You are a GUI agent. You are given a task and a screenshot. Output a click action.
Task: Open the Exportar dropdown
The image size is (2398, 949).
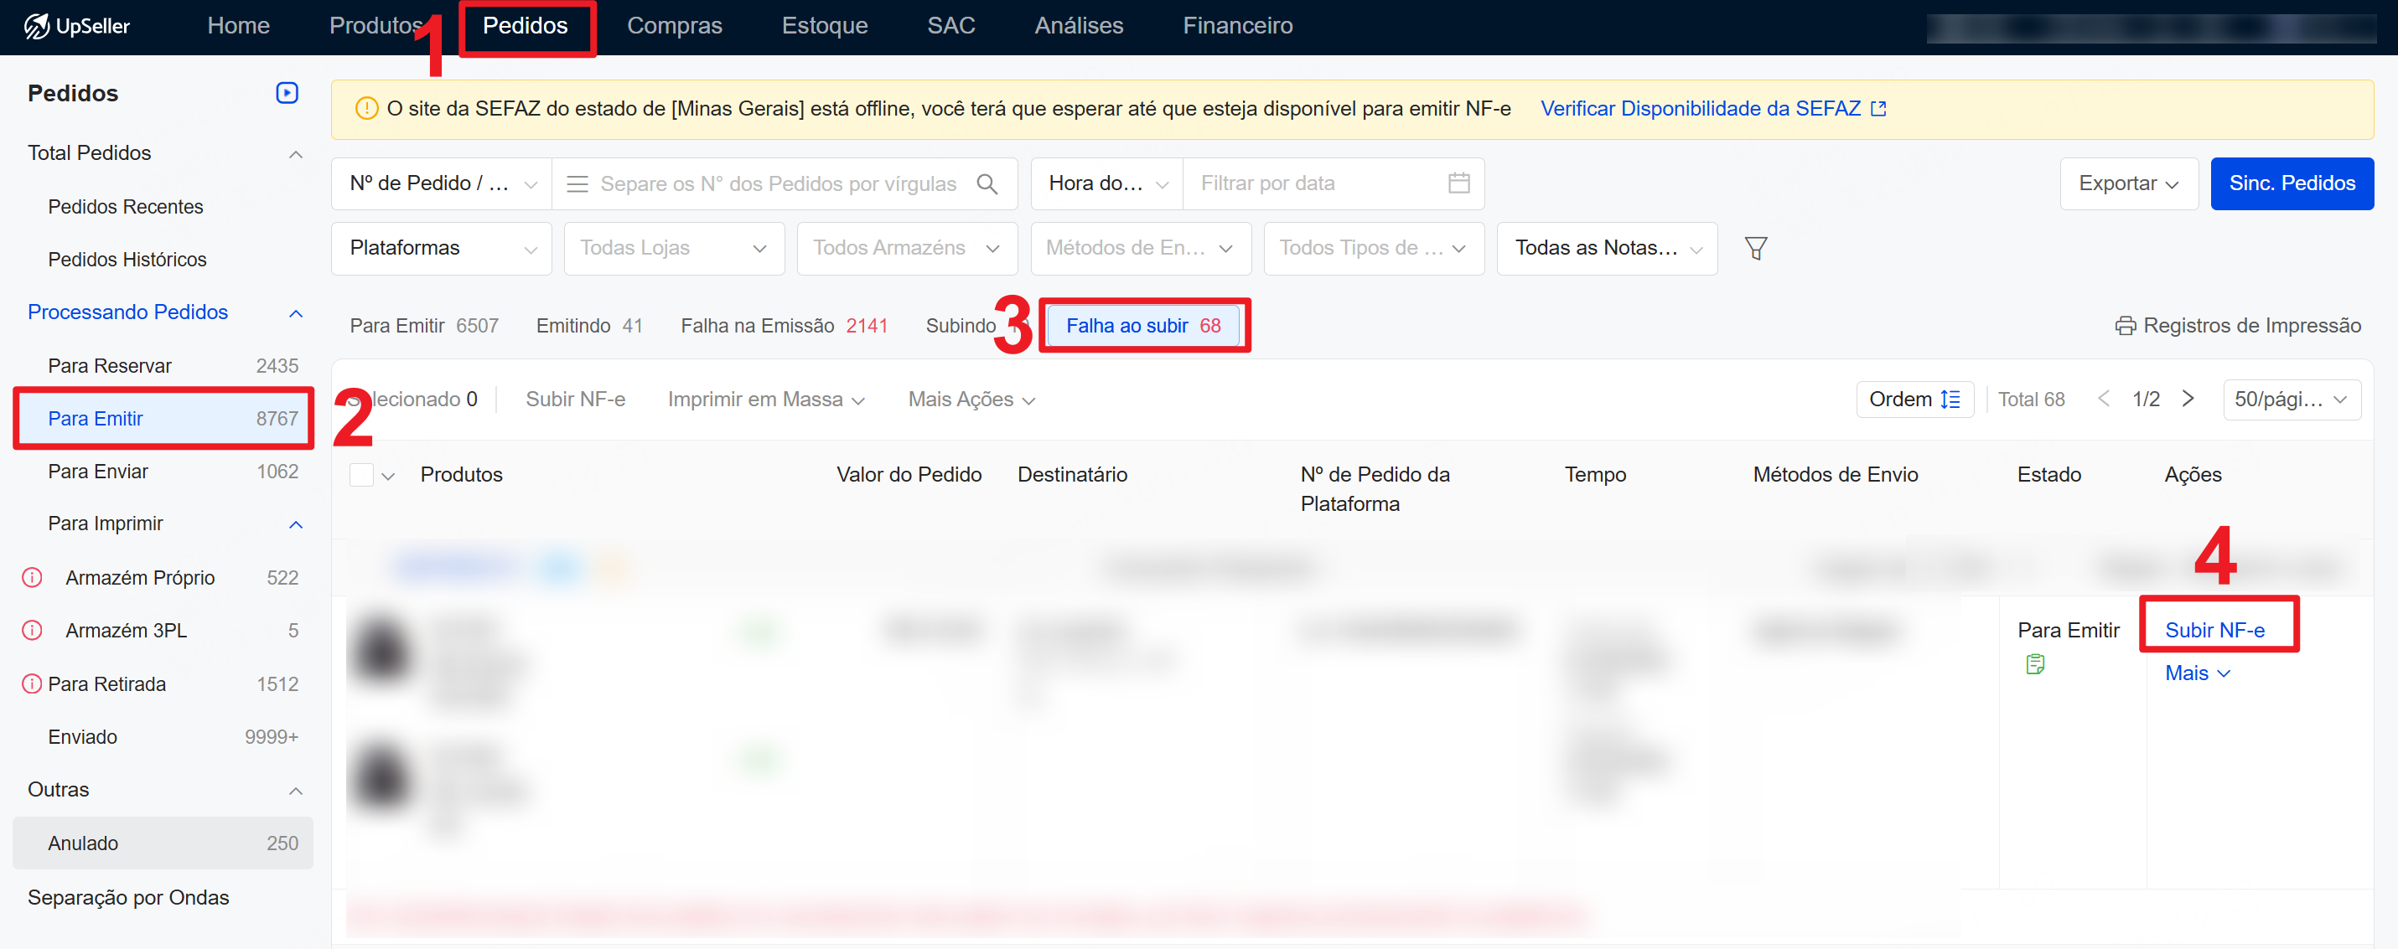point(2127,184)
